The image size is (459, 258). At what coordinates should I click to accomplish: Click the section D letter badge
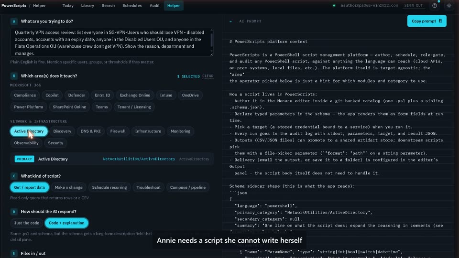coord(14,212)
